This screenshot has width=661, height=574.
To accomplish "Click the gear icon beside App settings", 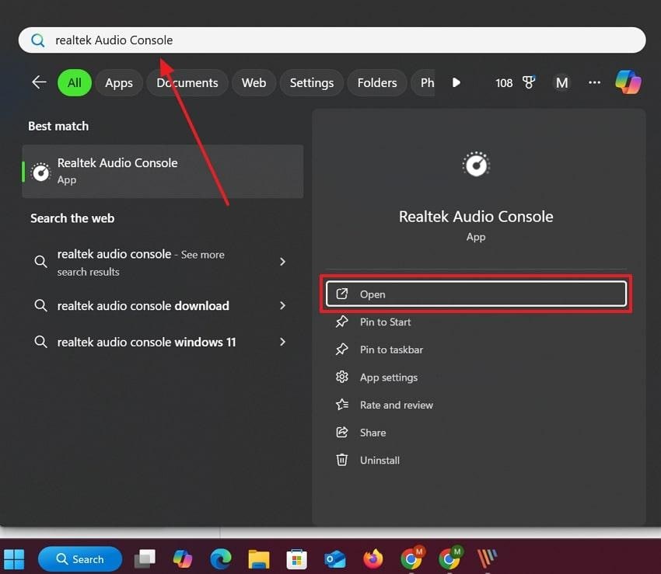I will coord(342,377).
